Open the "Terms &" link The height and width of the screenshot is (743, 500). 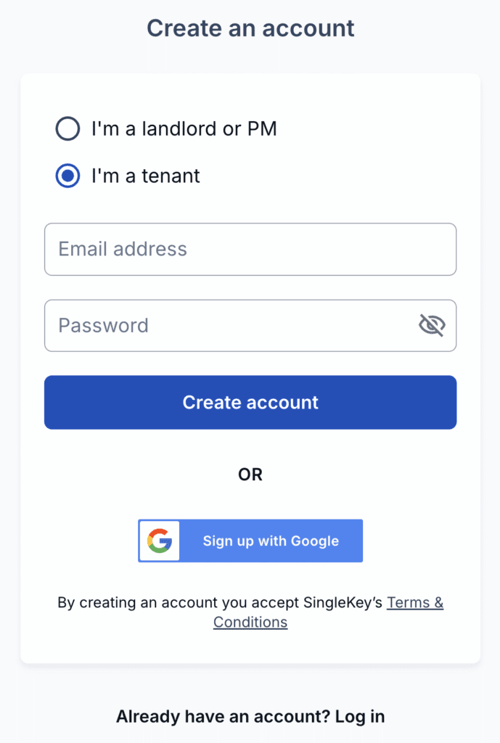[x=415, y=602]
